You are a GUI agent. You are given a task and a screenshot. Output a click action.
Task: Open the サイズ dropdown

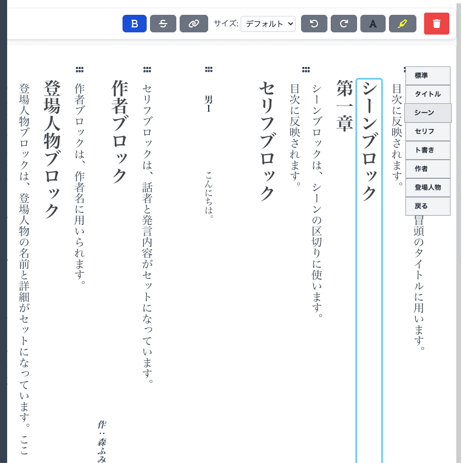(x=268, y=24)
